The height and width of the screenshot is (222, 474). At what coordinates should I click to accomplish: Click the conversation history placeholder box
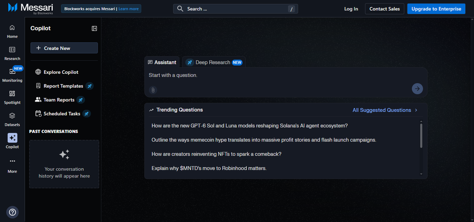click(64, 164)
